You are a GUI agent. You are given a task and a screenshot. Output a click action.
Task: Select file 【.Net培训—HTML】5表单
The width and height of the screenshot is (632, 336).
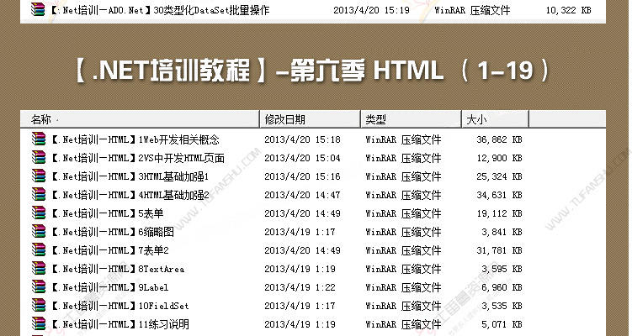coord(107,213)
